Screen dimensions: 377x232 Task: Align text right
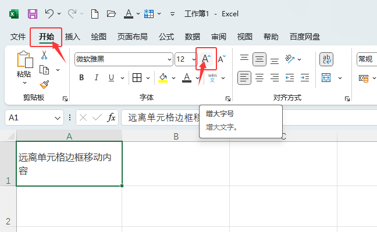point(275,78)
